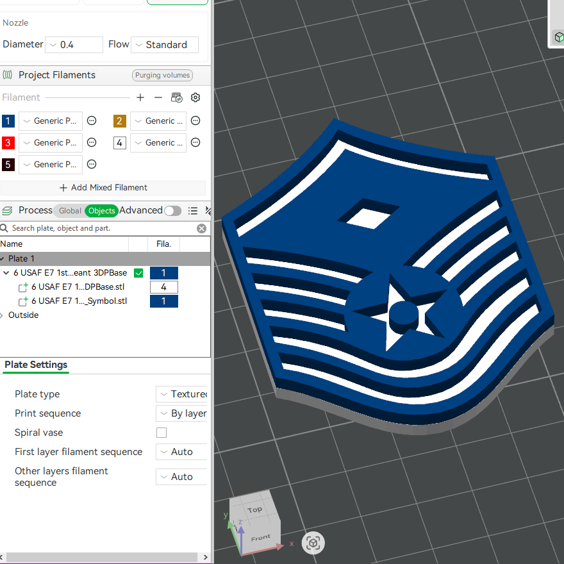Click filament cell 1 for USAF object
This screenshot has width=564, height=564.
point(163,273)
